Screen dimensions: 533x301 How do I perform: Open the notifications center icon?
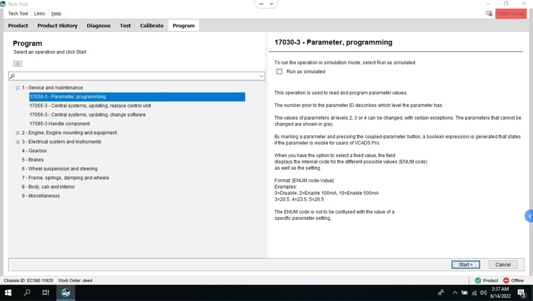point(521,292)
